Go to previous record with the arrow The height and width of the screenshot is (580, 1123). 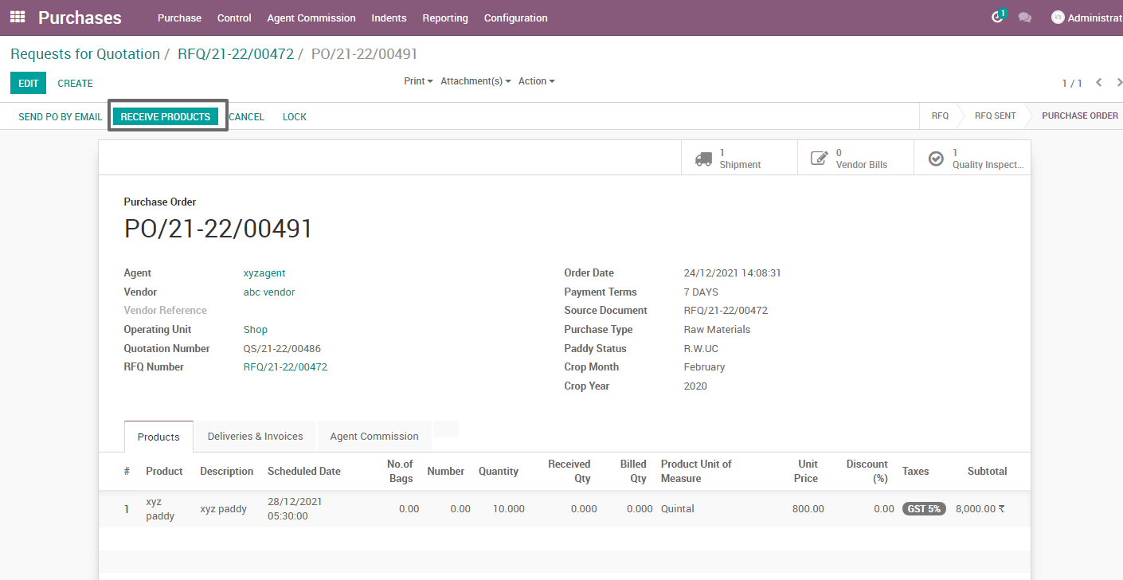click(x=1099, y=82)
